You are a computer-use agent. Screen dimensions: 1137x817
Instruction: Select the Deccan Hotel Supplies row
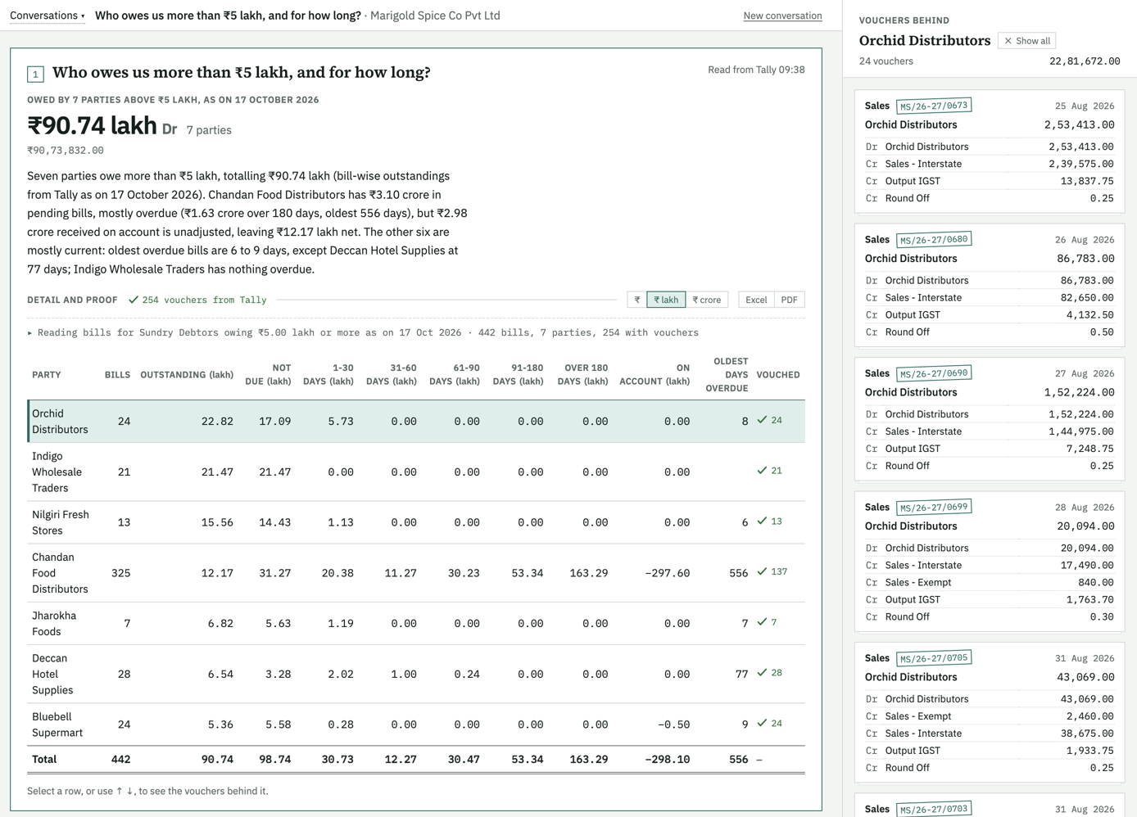416,674
